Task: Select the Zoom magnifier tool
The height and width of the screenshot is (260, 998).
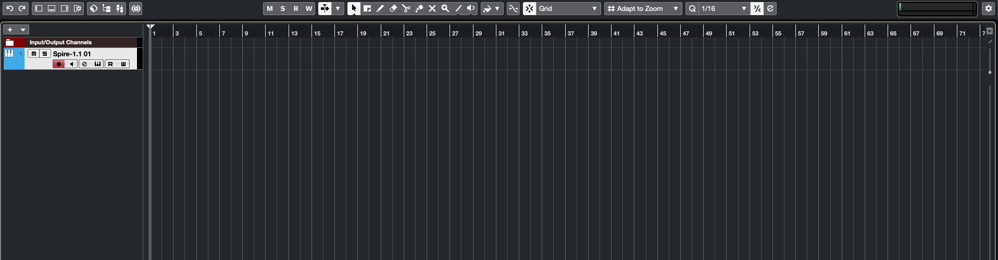Action: (x=445, y=8)
